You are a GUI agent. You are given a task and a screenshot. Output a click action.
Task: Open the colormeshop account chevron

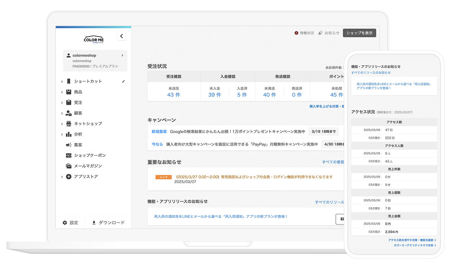[x=122, y=55]
